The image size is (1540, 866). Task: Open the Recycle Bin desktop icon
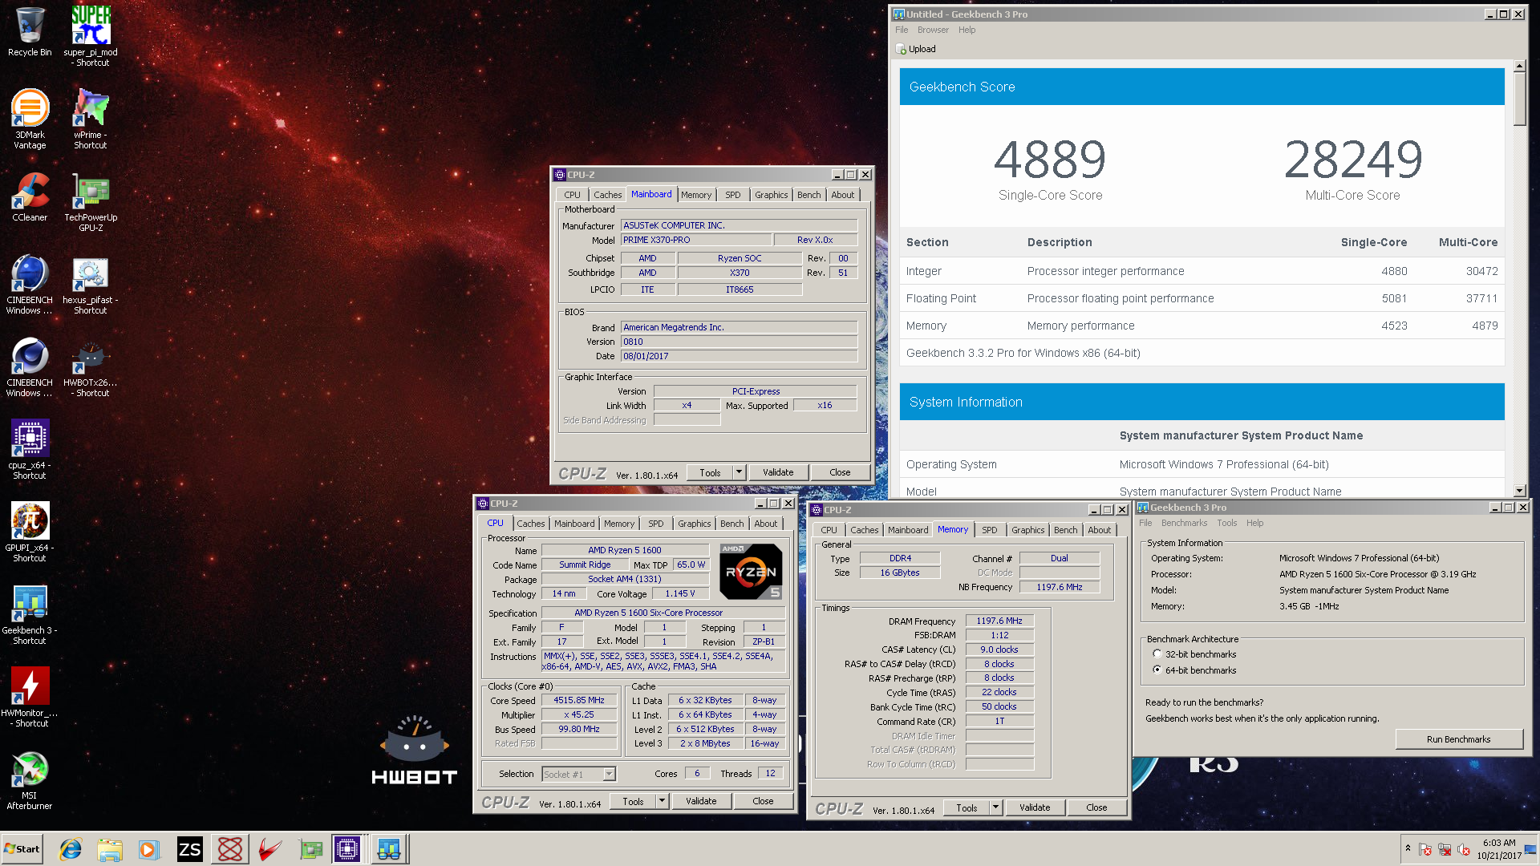tap(30, 32)
